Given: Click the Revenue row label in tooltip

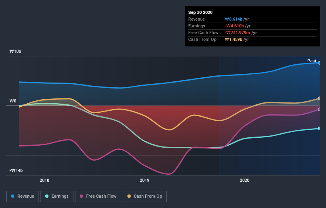Looking at the screenshot, I should 197,19.
